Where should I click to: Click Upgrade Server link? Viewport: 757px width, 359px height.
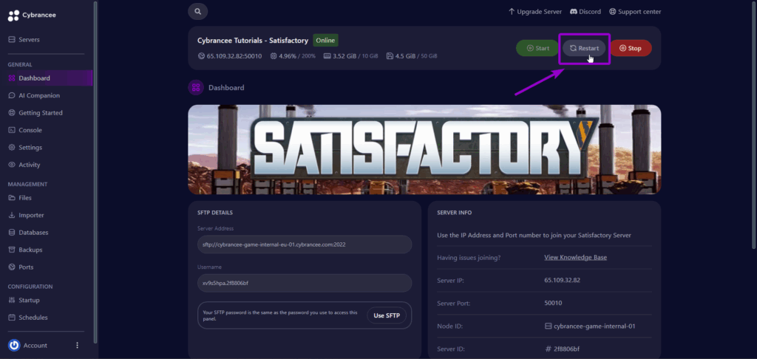535,12
